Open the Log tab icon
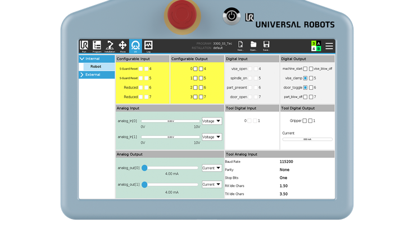 [148, 46]
